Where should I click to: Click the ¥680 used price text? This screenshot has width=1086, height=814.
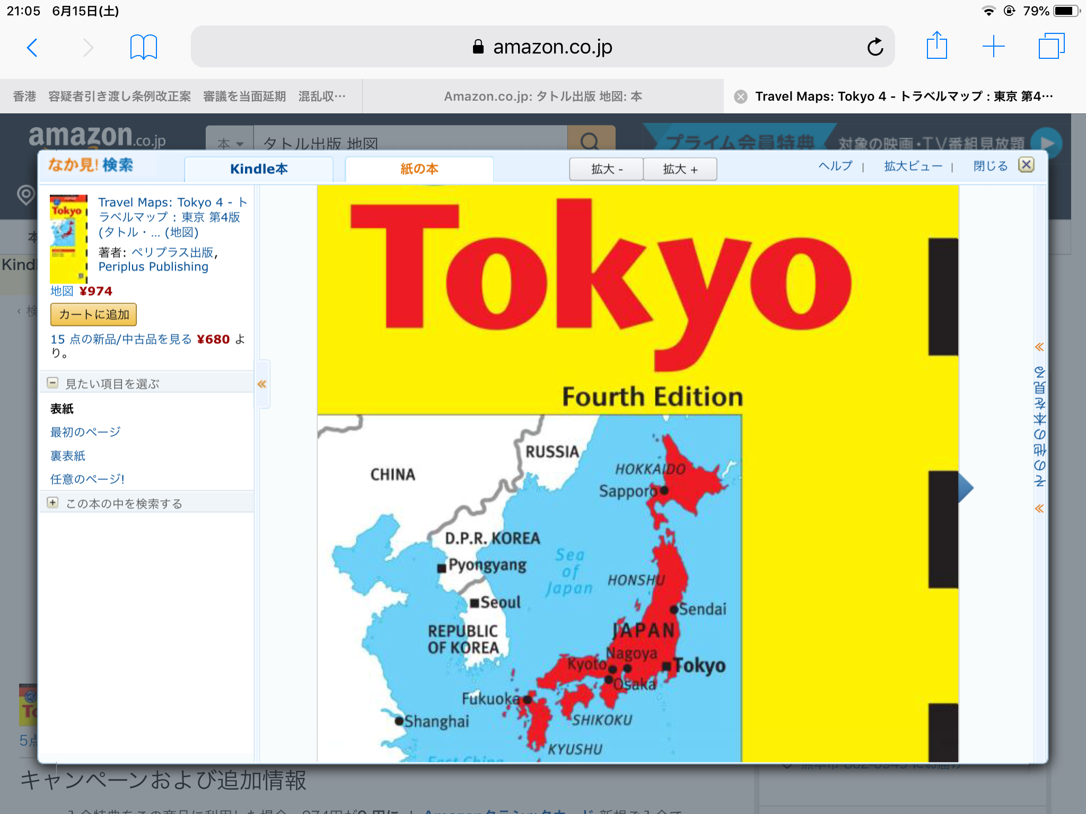tap(213, 339)
